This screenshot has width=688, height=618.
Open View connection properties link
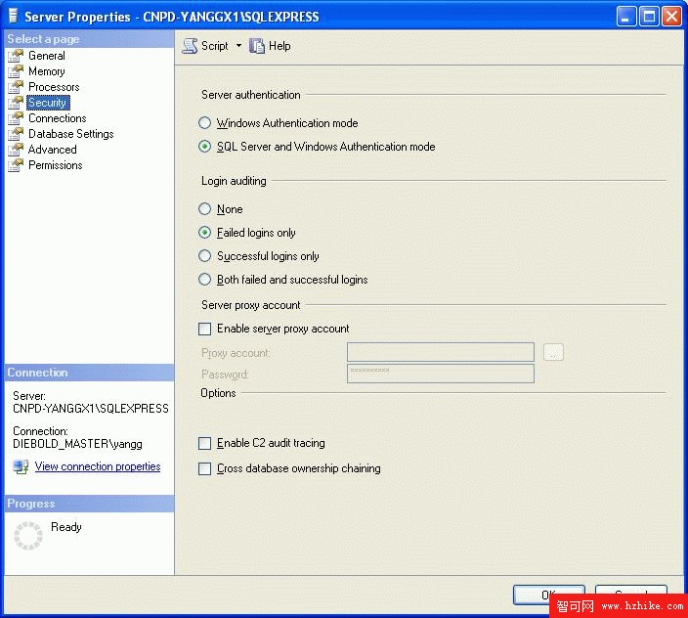pos(98,466)
